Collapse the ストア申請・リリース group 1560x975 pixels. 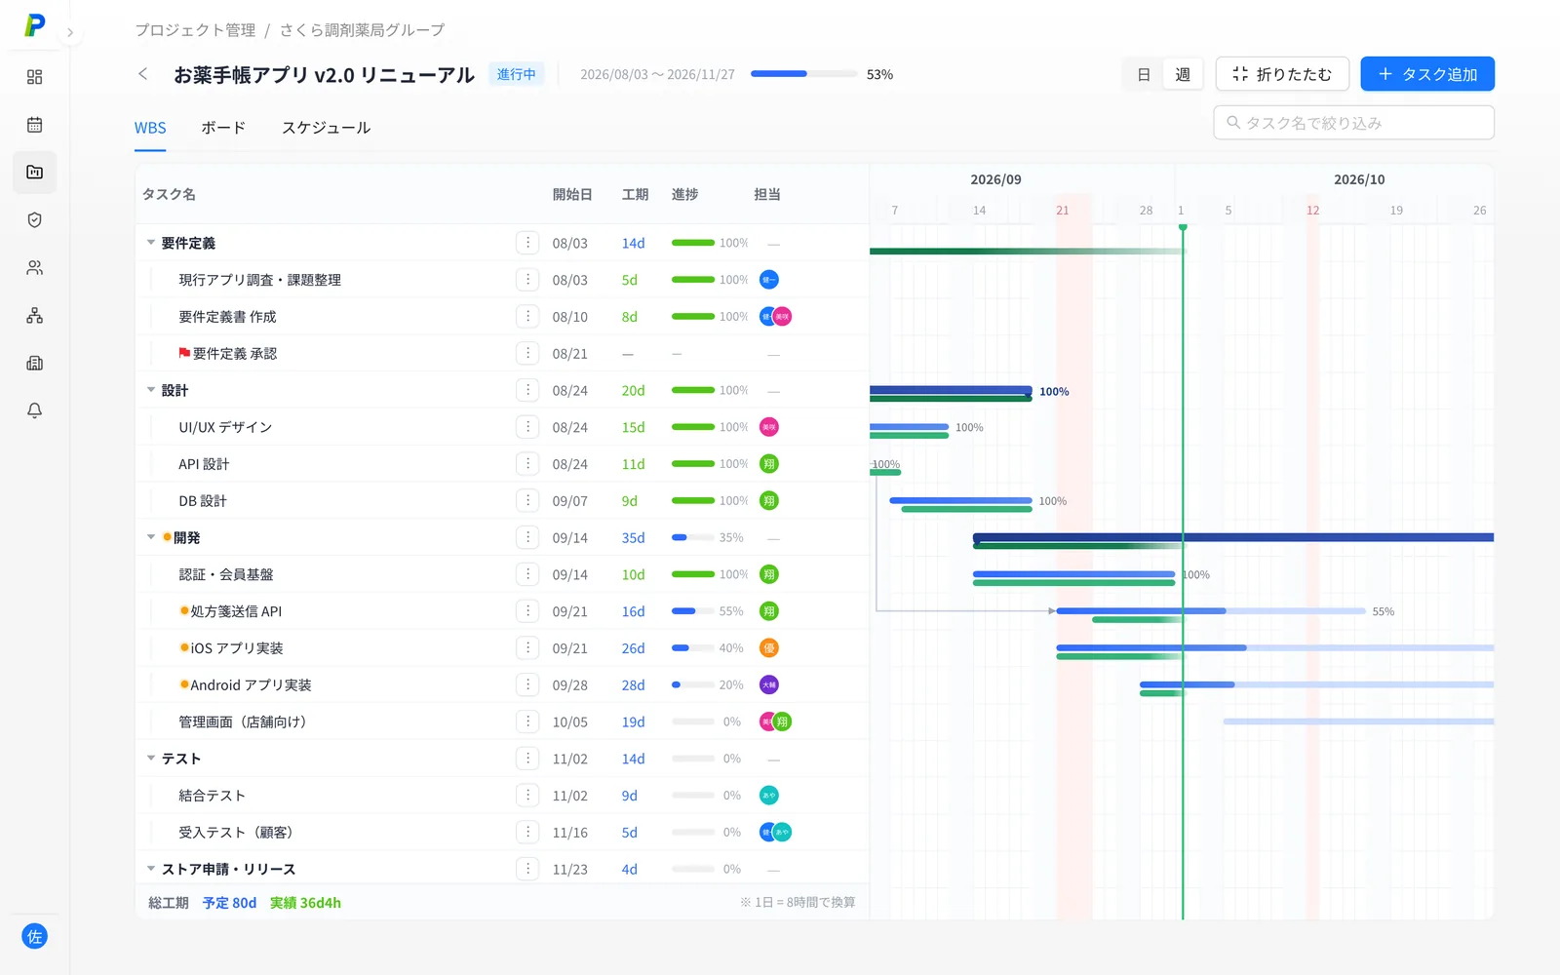pyautogui.click(x=151, y=868)
